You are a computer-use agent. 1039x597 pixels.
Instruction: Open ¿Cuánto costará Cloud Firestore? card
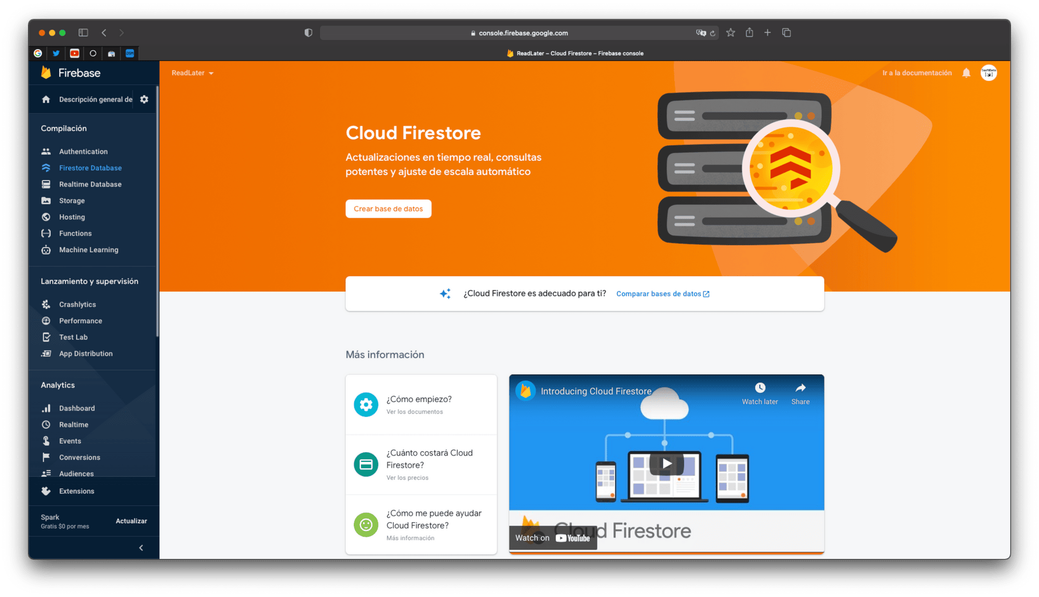[421, 465]
